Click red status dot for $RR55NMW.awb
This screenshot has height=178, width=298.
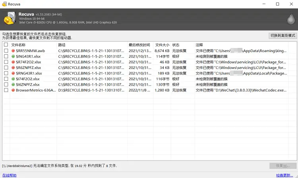coord(13,51)
